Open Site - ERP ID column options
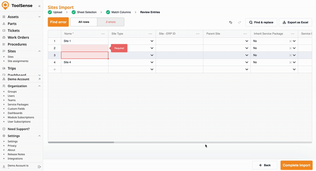The width and height of the screenshot is (316, 171). (198, 34)
